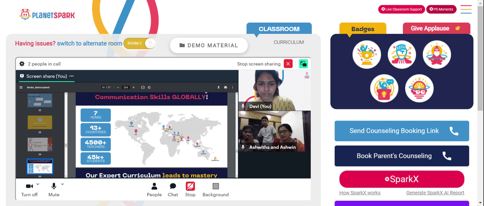484x206 pixels.
Task: Award the trophy with star badge
Action: (367, 55)
